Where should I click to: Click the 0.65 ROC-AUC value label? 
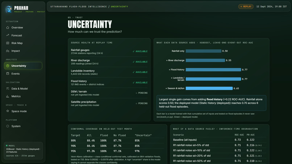[x=236, y=88]
